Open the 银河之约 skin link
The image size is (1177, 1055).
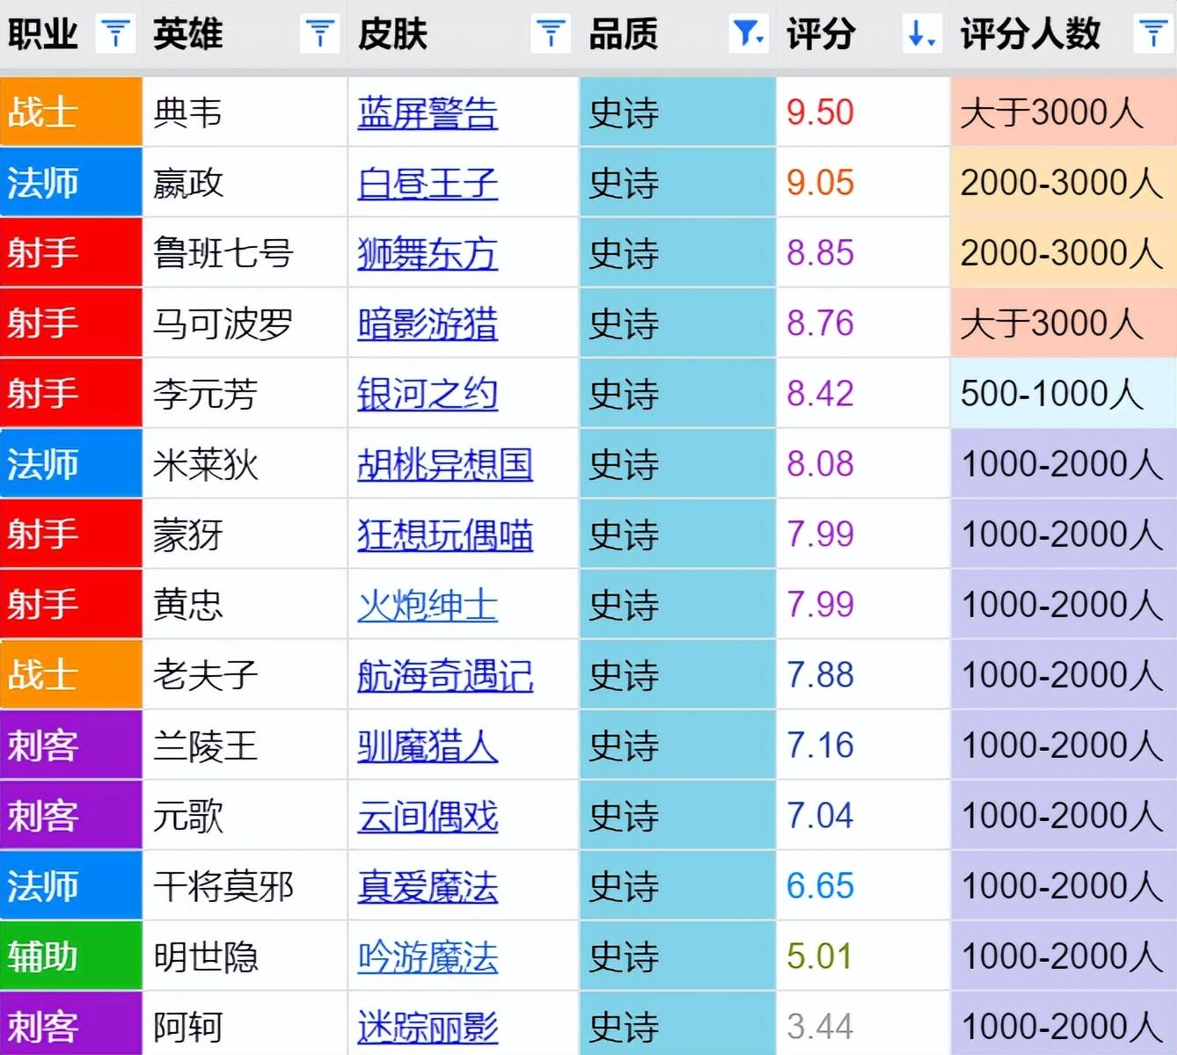coord(428,394)
